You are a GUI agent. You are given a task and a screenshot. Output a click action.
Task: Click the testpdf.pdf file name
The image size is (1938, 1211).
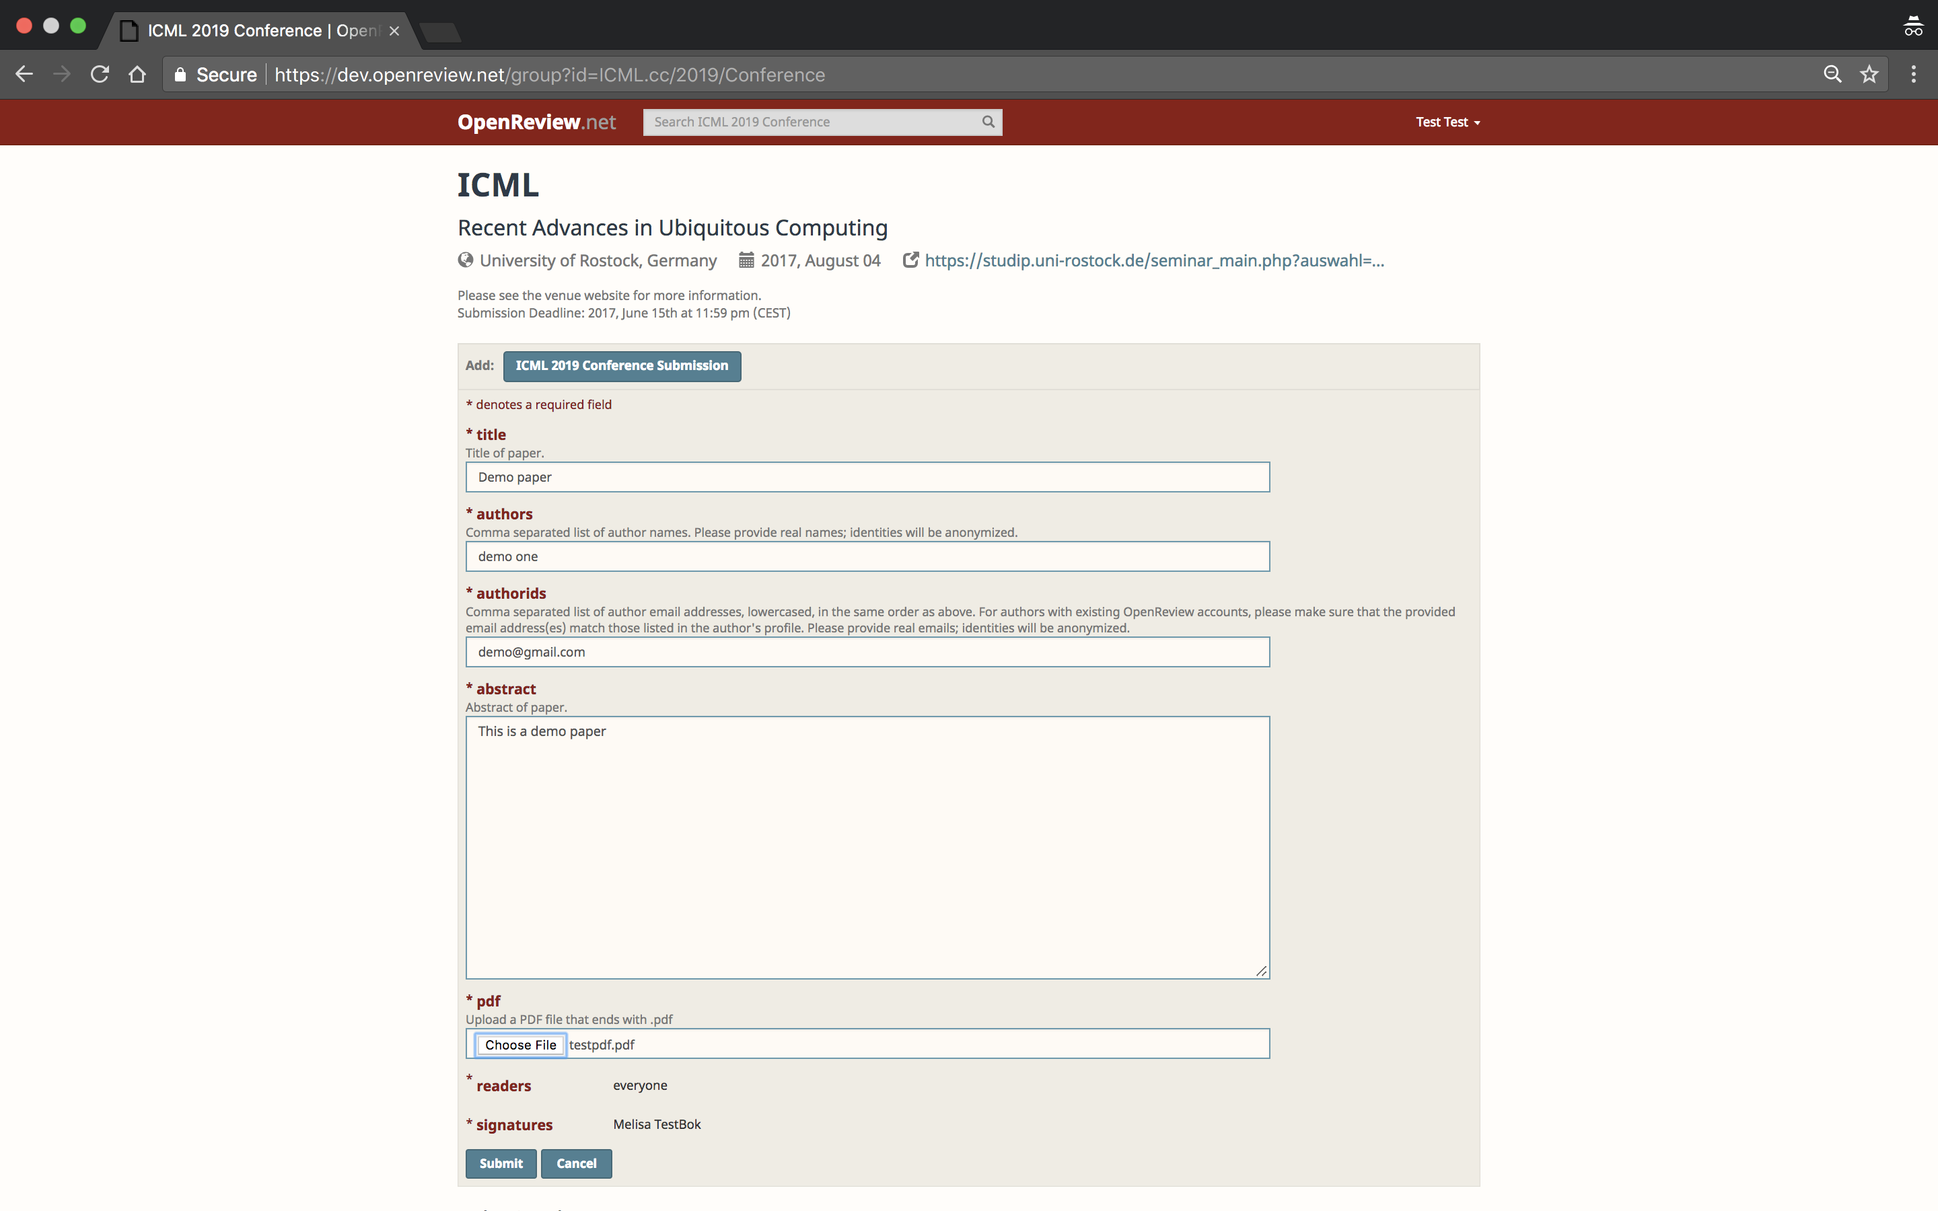click(602, 1044)
